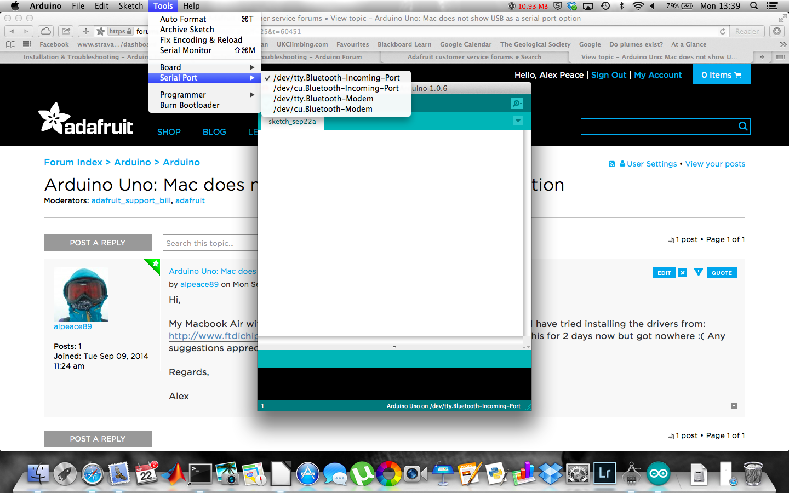Show iCloud Tabs in Safari toolbar
This screenshot has height=493, width=789.
[x=46, y=31]
